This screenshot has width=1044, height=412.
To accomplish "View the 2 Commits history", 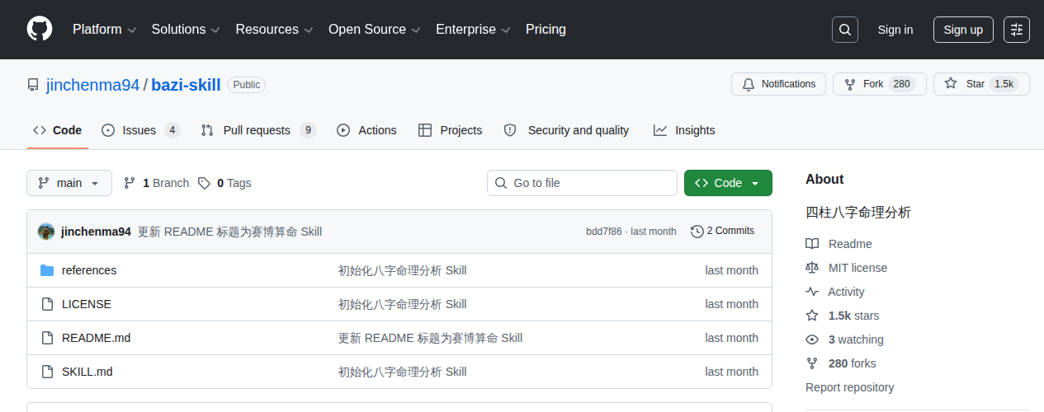I will pyautogui.click(x=722, y=232).
